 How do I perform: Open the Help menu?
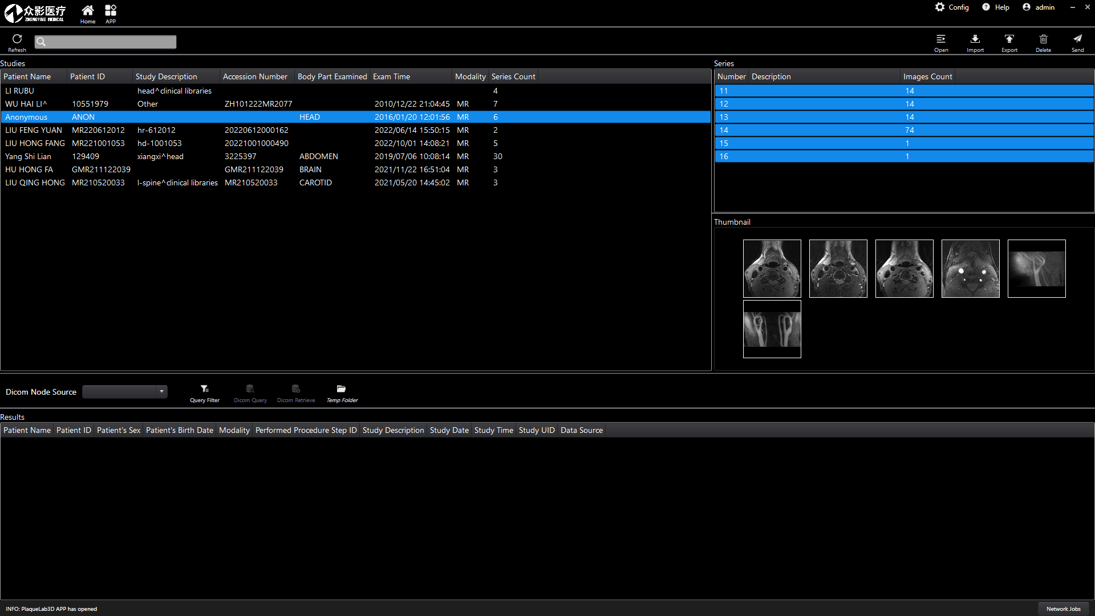pos(996,7)
